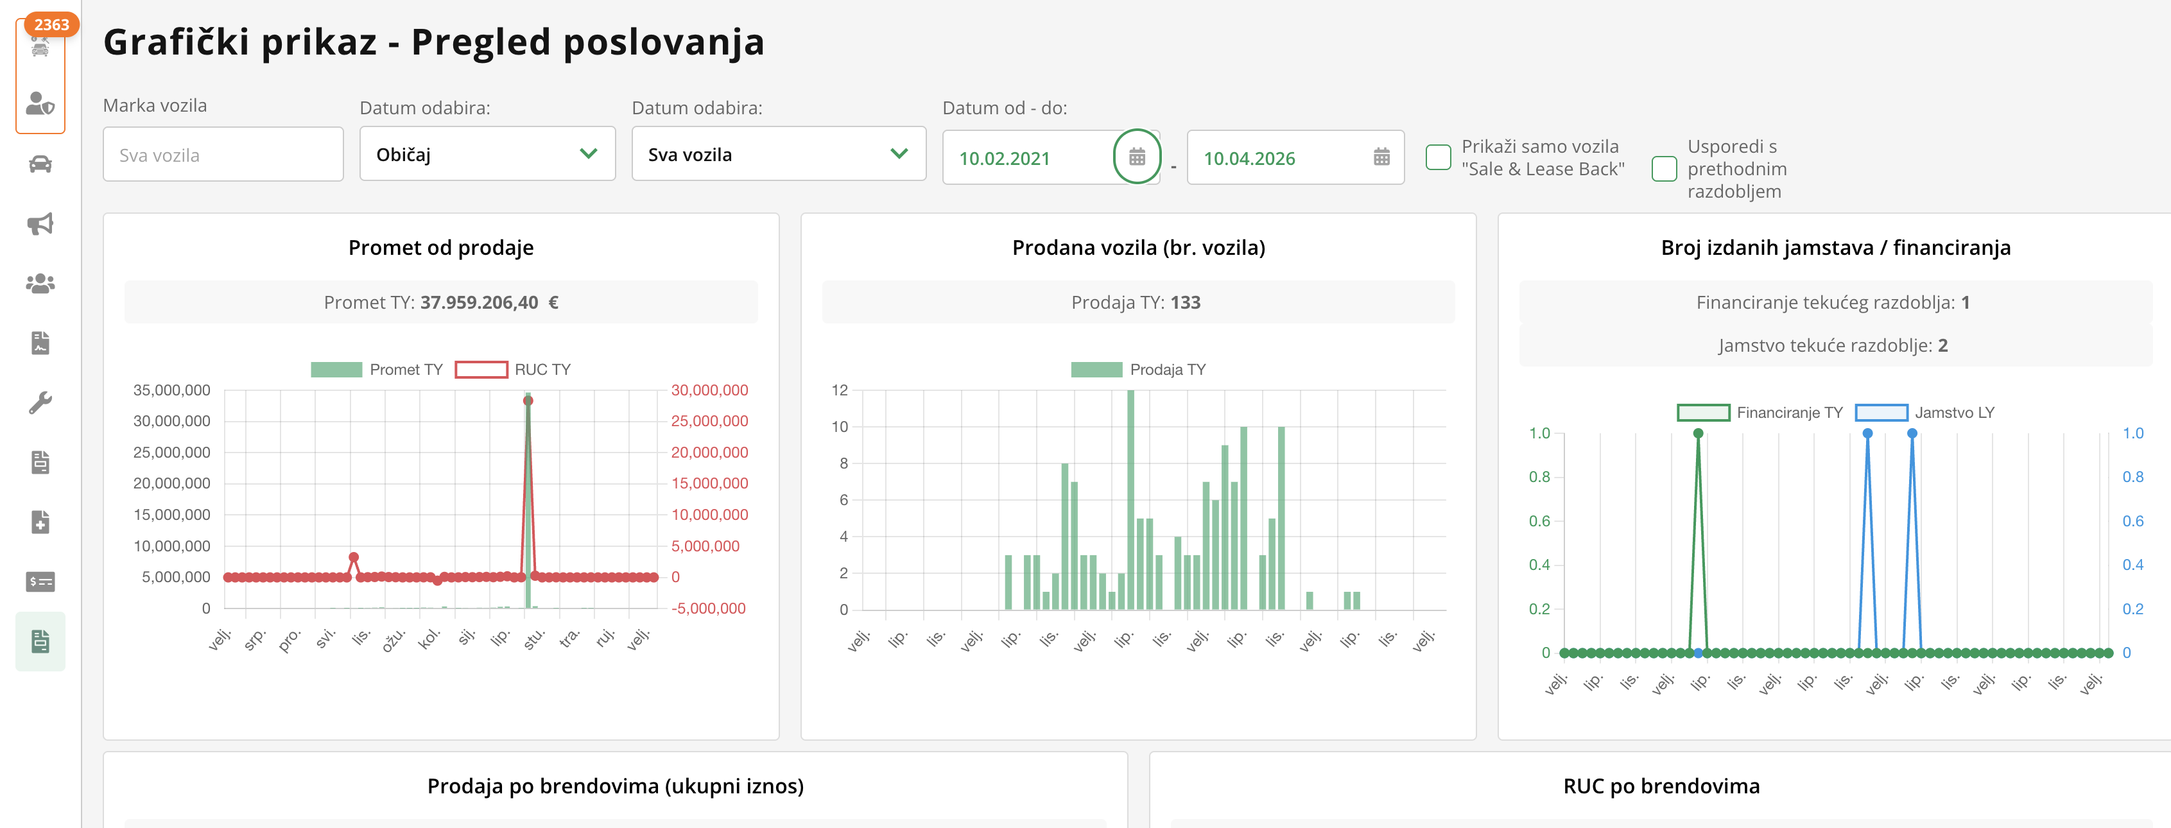Open the Sva vozila dropdown

[x=778, y=154]
